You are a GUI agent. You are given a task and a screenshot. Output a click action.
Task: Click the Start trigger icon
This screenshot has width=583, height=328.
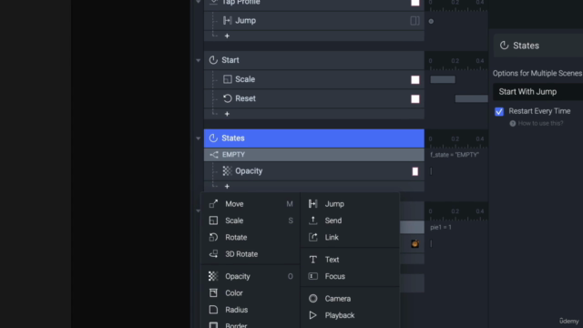213,60
